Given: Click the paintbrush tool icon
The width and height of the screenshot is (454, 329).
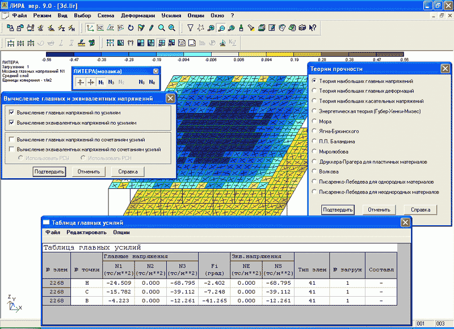Looking at the screenshot, I should click(x=251, y=27).
